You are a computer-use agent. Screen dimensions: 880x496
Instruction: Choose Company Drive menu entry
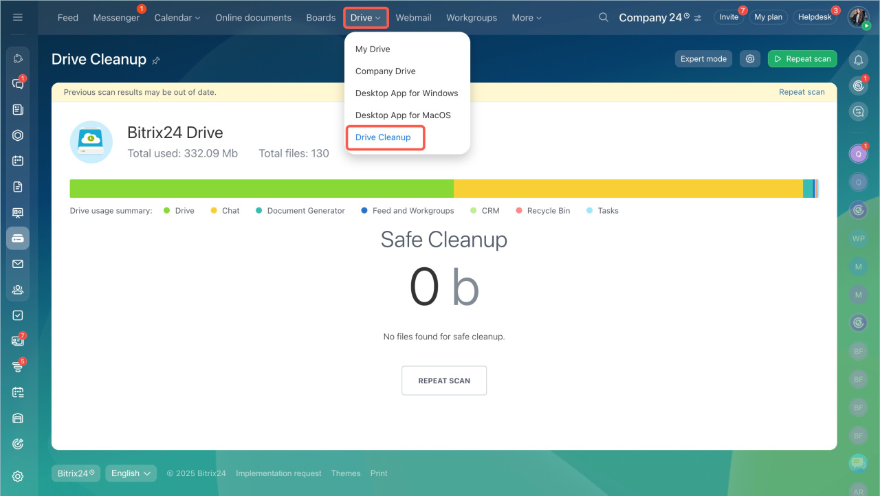click(385, 71)
